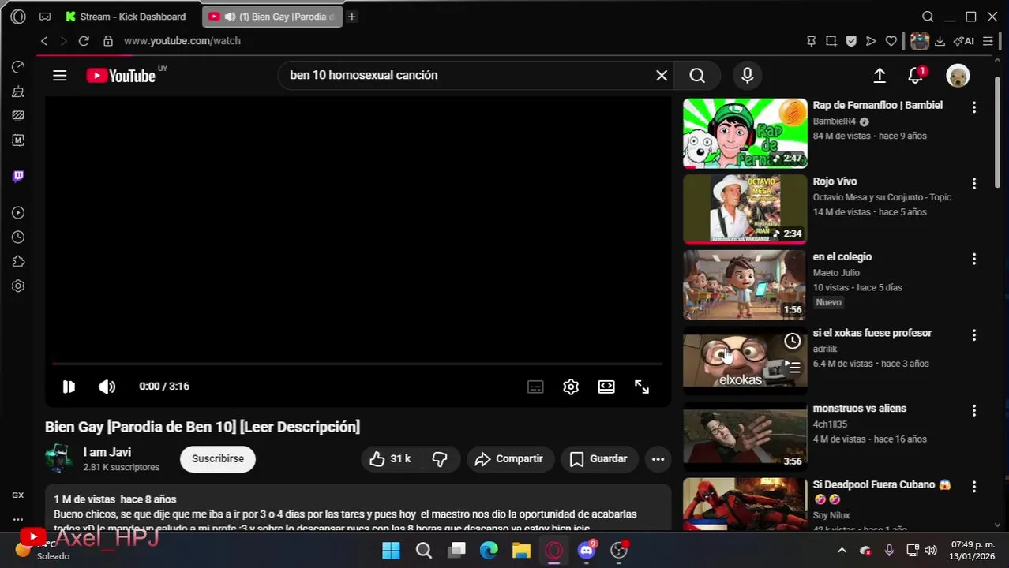Screen dimensions: 1009x568
Task: Open the video player settings gear
Action: tap(571, 387)
